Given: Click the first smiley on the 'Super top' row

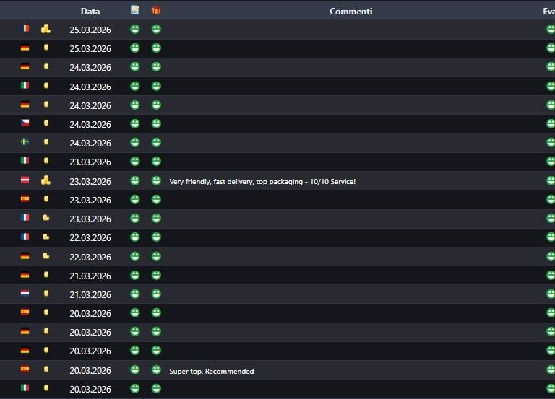Looking at the screenshot, I should tap(134, 370).
